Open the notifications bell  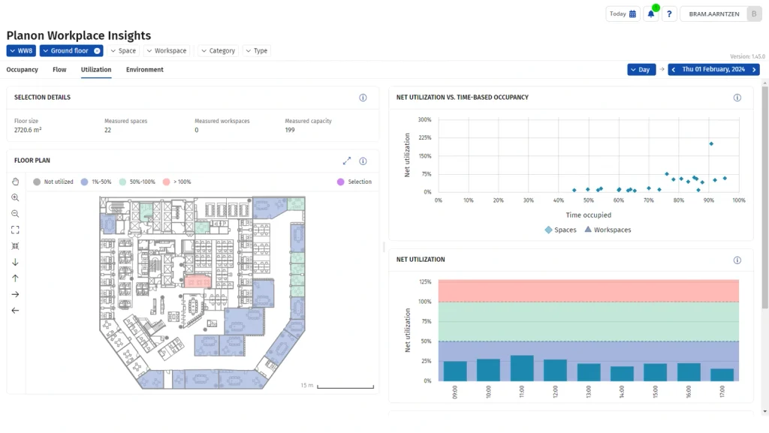(x=651, y=14)
